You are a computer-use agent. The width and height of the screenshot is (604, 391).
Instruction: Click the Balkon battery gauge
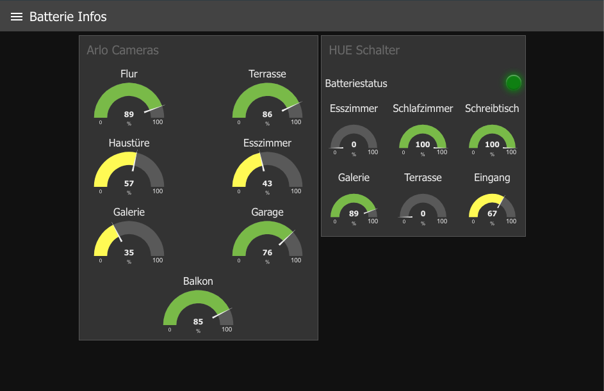[198, 311]
